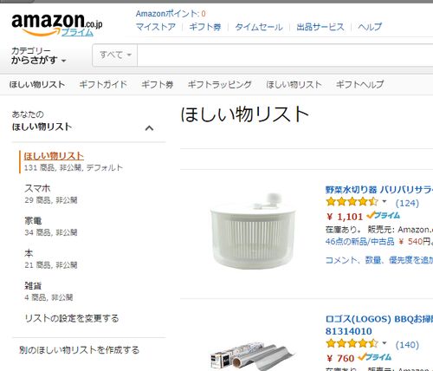Expand the カテゴリーからさがす menu
The width and height of the screenshot is (433, 371).
(39, 55)
